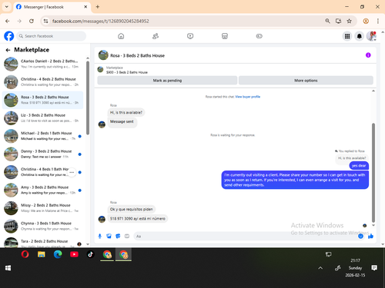
Task: Close the Messenger Facebook tab
Action: click(85, 7)
